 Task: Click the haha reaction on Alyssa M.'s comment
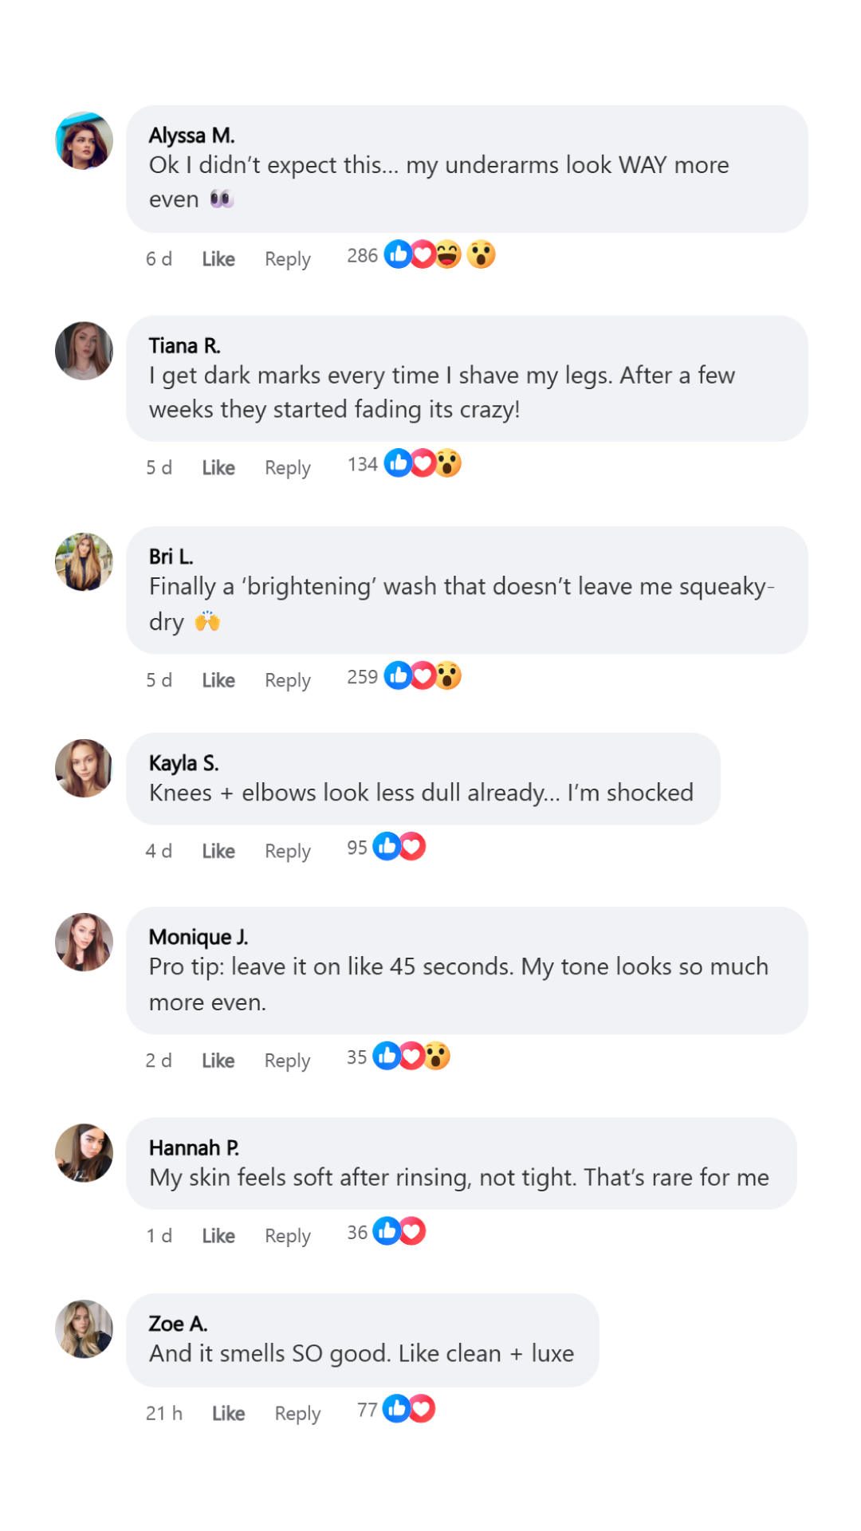(x=449, y=255)
